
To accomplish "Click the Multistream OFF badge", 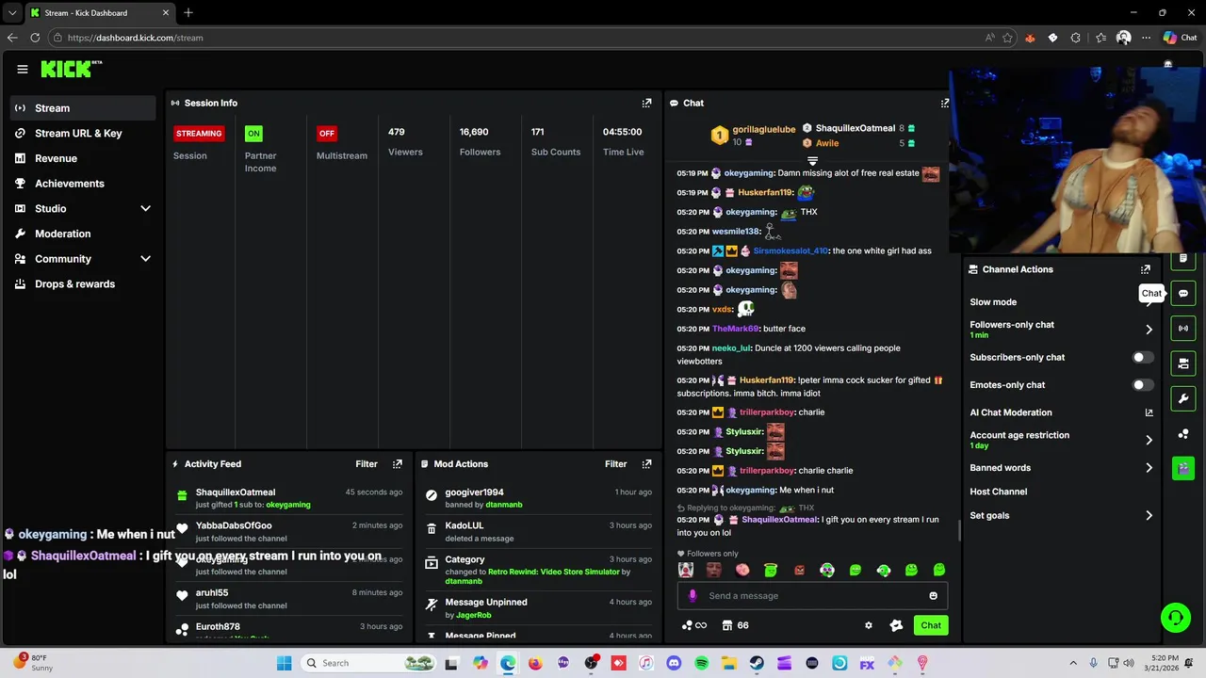I will point(326,133).
